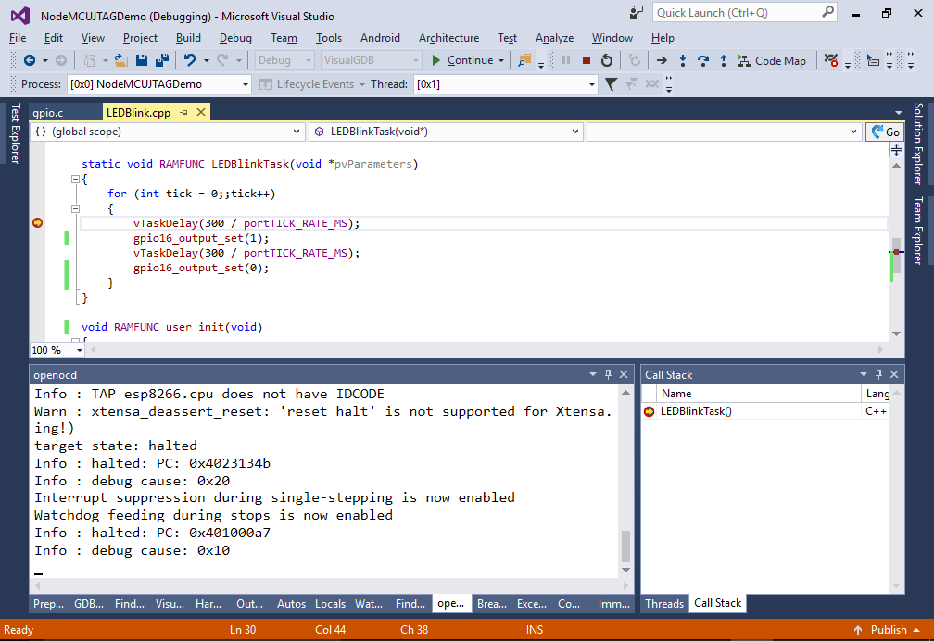
Task: Open the File menu
Action: tap(18, 38)
